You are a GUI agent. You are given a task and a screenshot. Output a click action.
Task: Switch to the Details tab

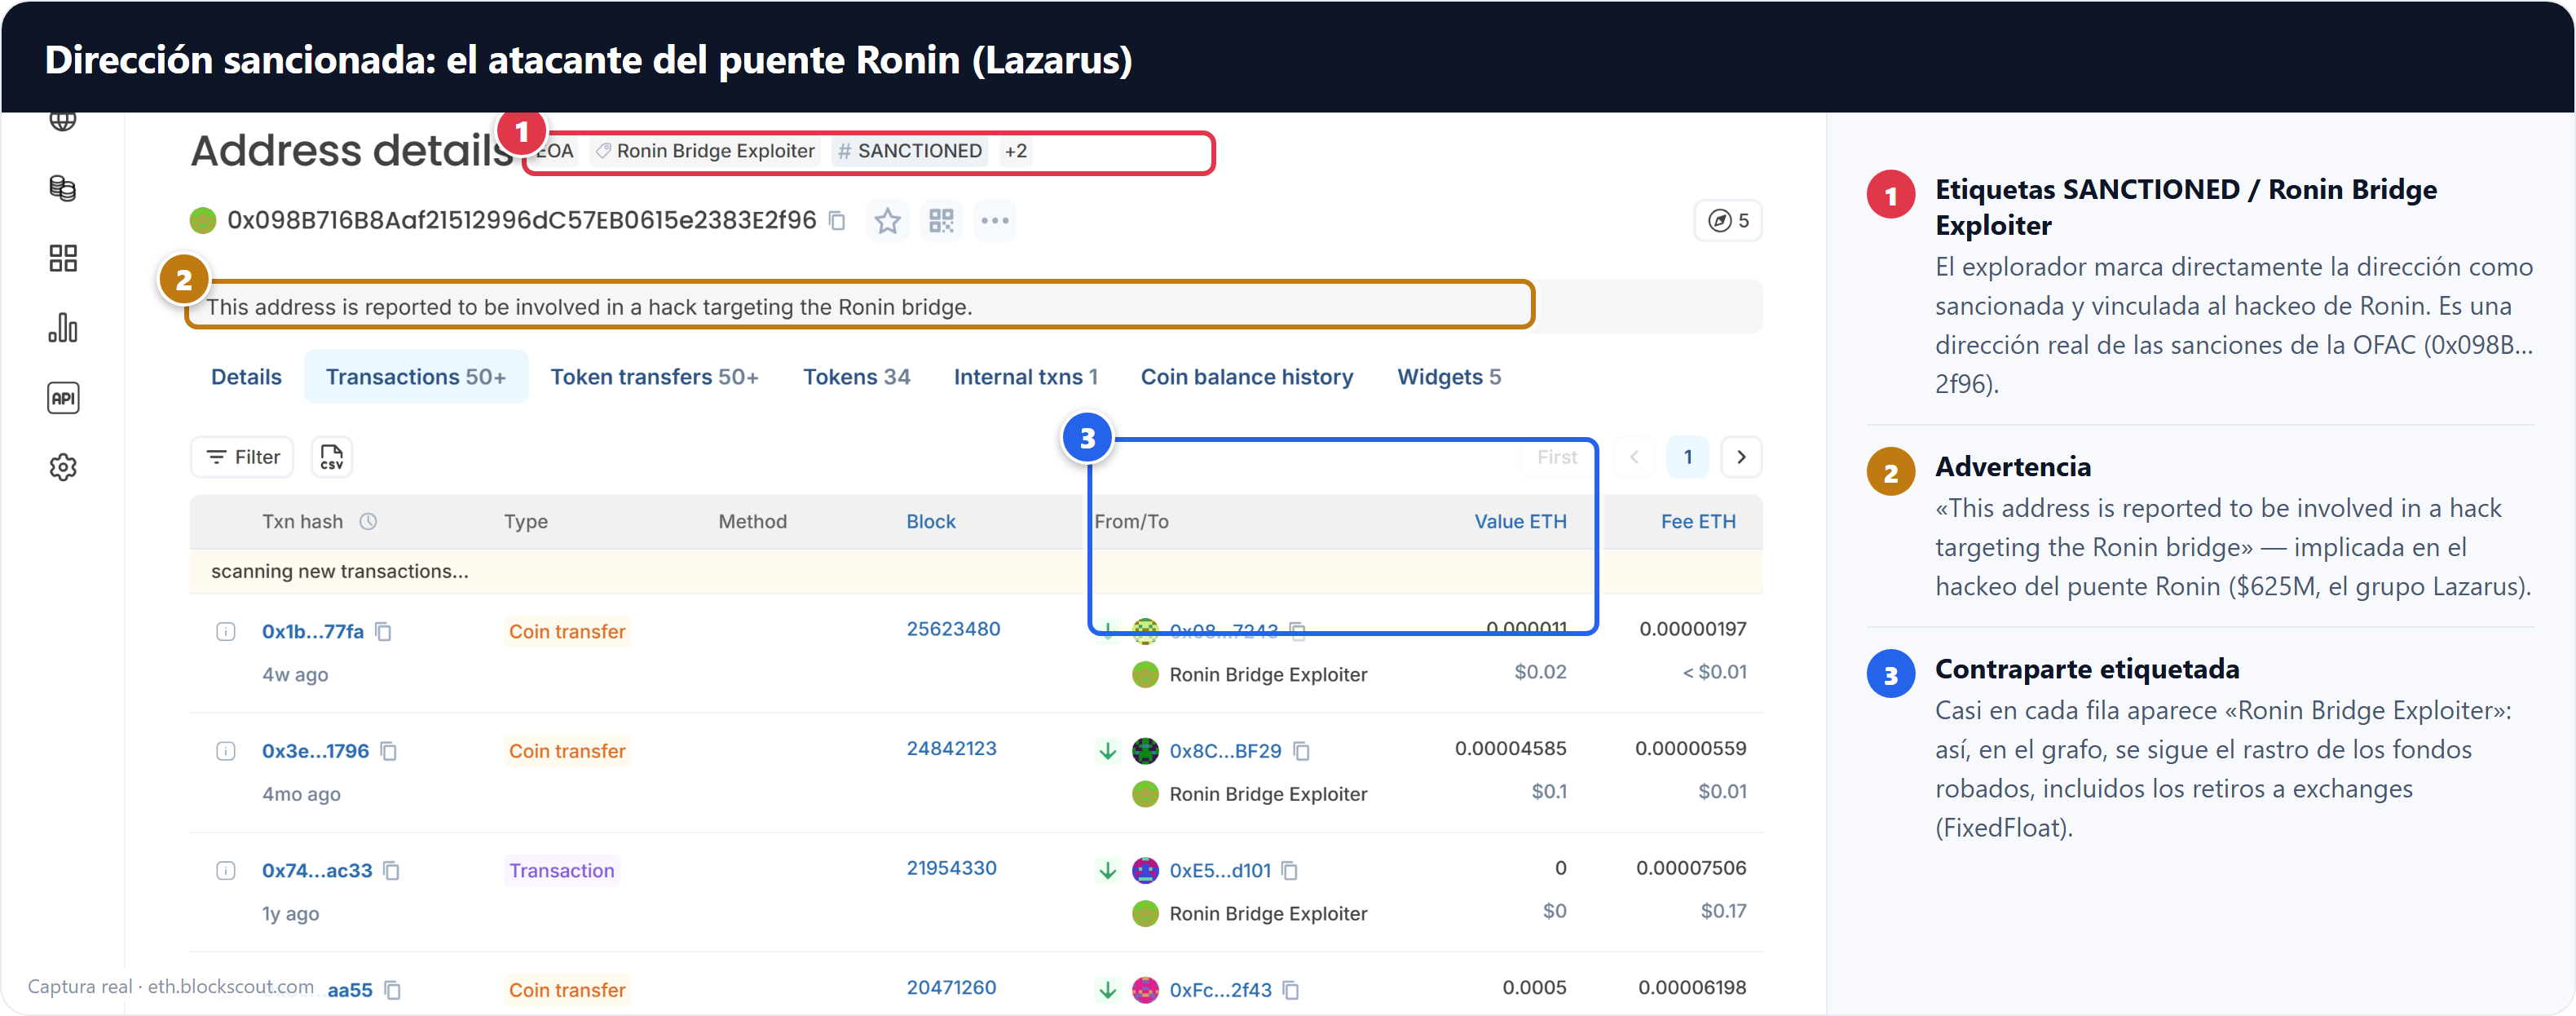[x=246, y=377]
